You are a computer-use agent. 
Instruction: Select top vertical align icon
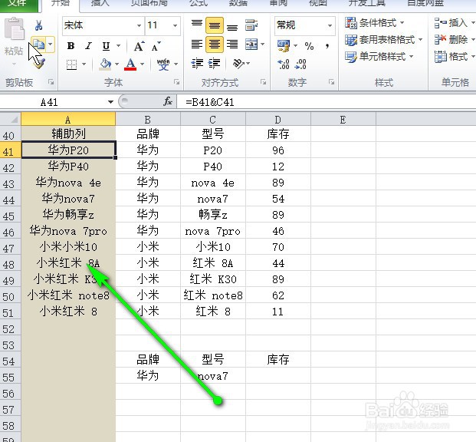click(x=197, y=25)
